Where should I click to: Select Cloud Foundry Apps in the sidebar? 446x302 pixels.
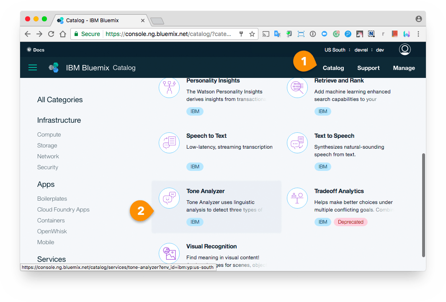point(64,209)
